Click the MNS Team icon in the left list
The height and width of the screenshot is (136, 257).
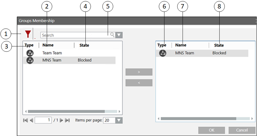click(x=30, y=60)
